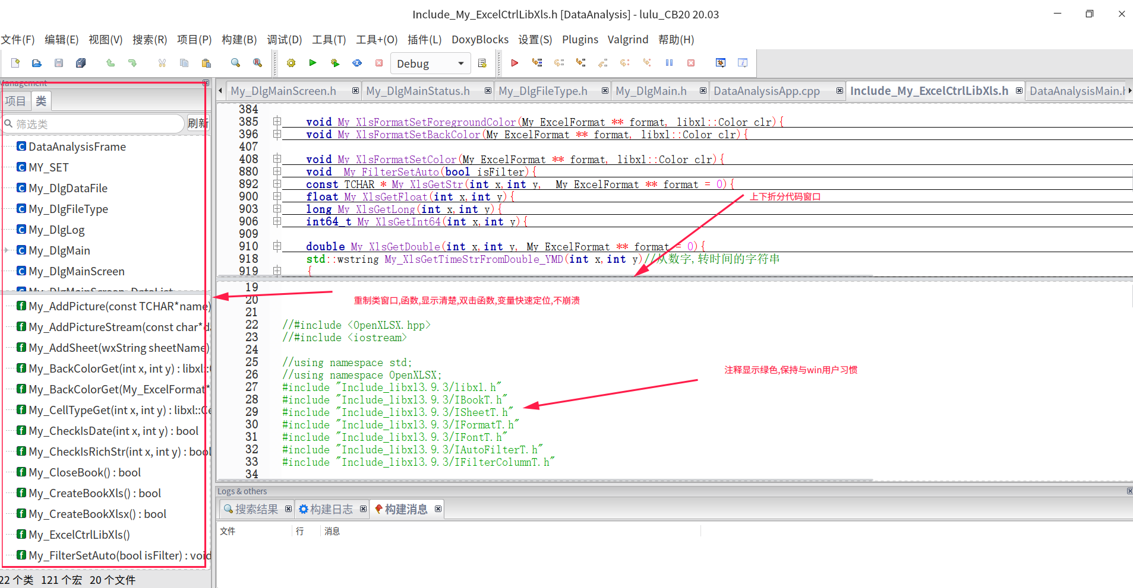Click the Save all files icon
The height and width of the screenshot is (588, 1133).
tap(81, 63)
